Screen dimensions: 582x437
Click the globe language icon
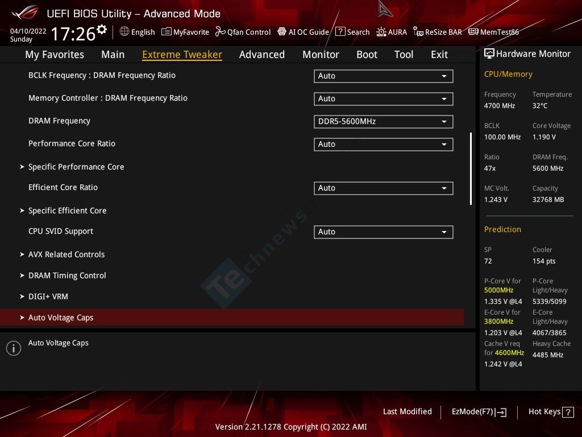[124, 32]
